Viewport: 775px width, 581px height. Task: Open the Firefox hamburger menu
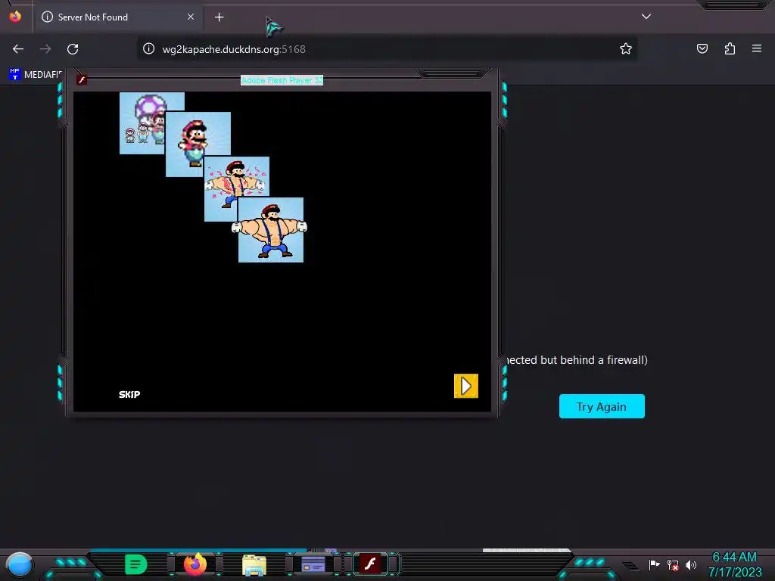[757, 48]
